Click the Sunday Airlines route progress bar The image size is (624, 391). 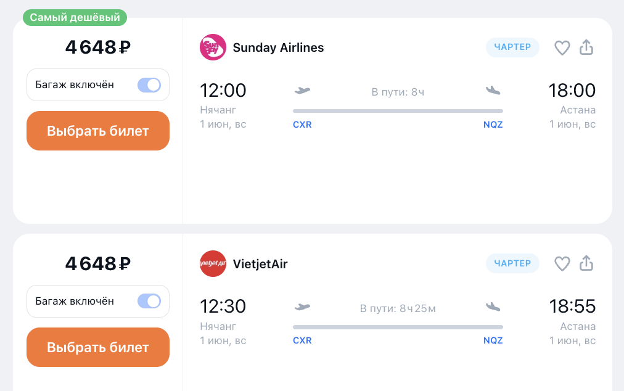[398, 111]
